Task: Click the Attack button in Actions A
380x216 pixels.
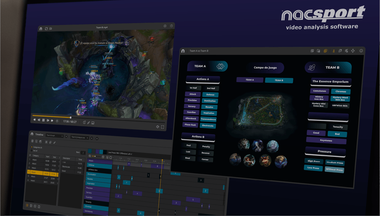Action: 193,94
